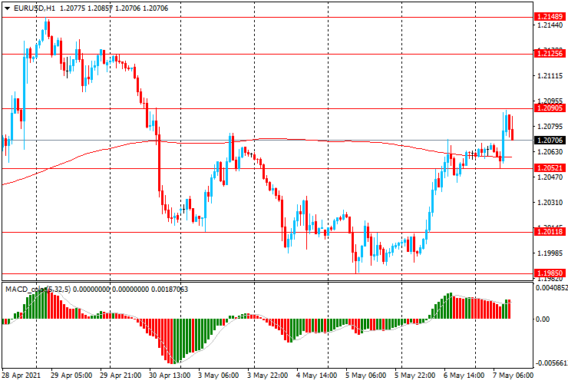Click the 4 May 14:00 time label
The width and height of the screenshot is (568, 384).
point(317,376)
